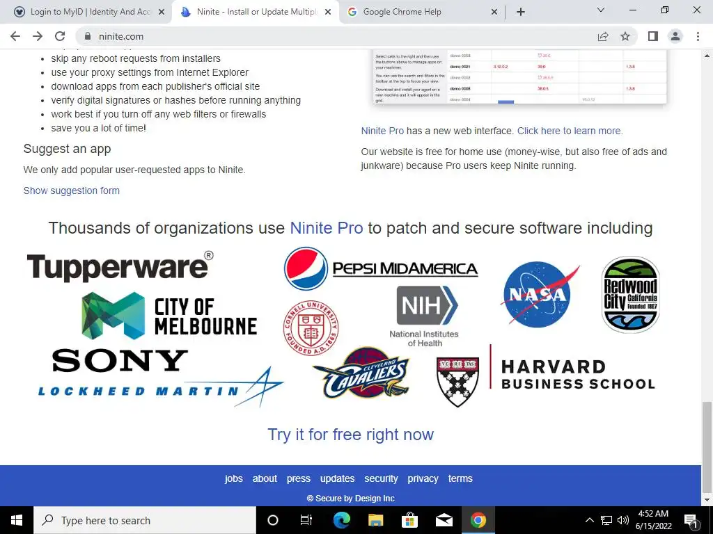Open the about footer link
713x534 pixels.
(x=265, y=478)
